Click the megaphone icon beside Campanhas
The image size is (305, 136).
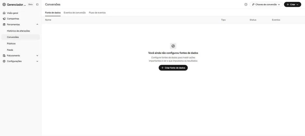coord(4,19)
